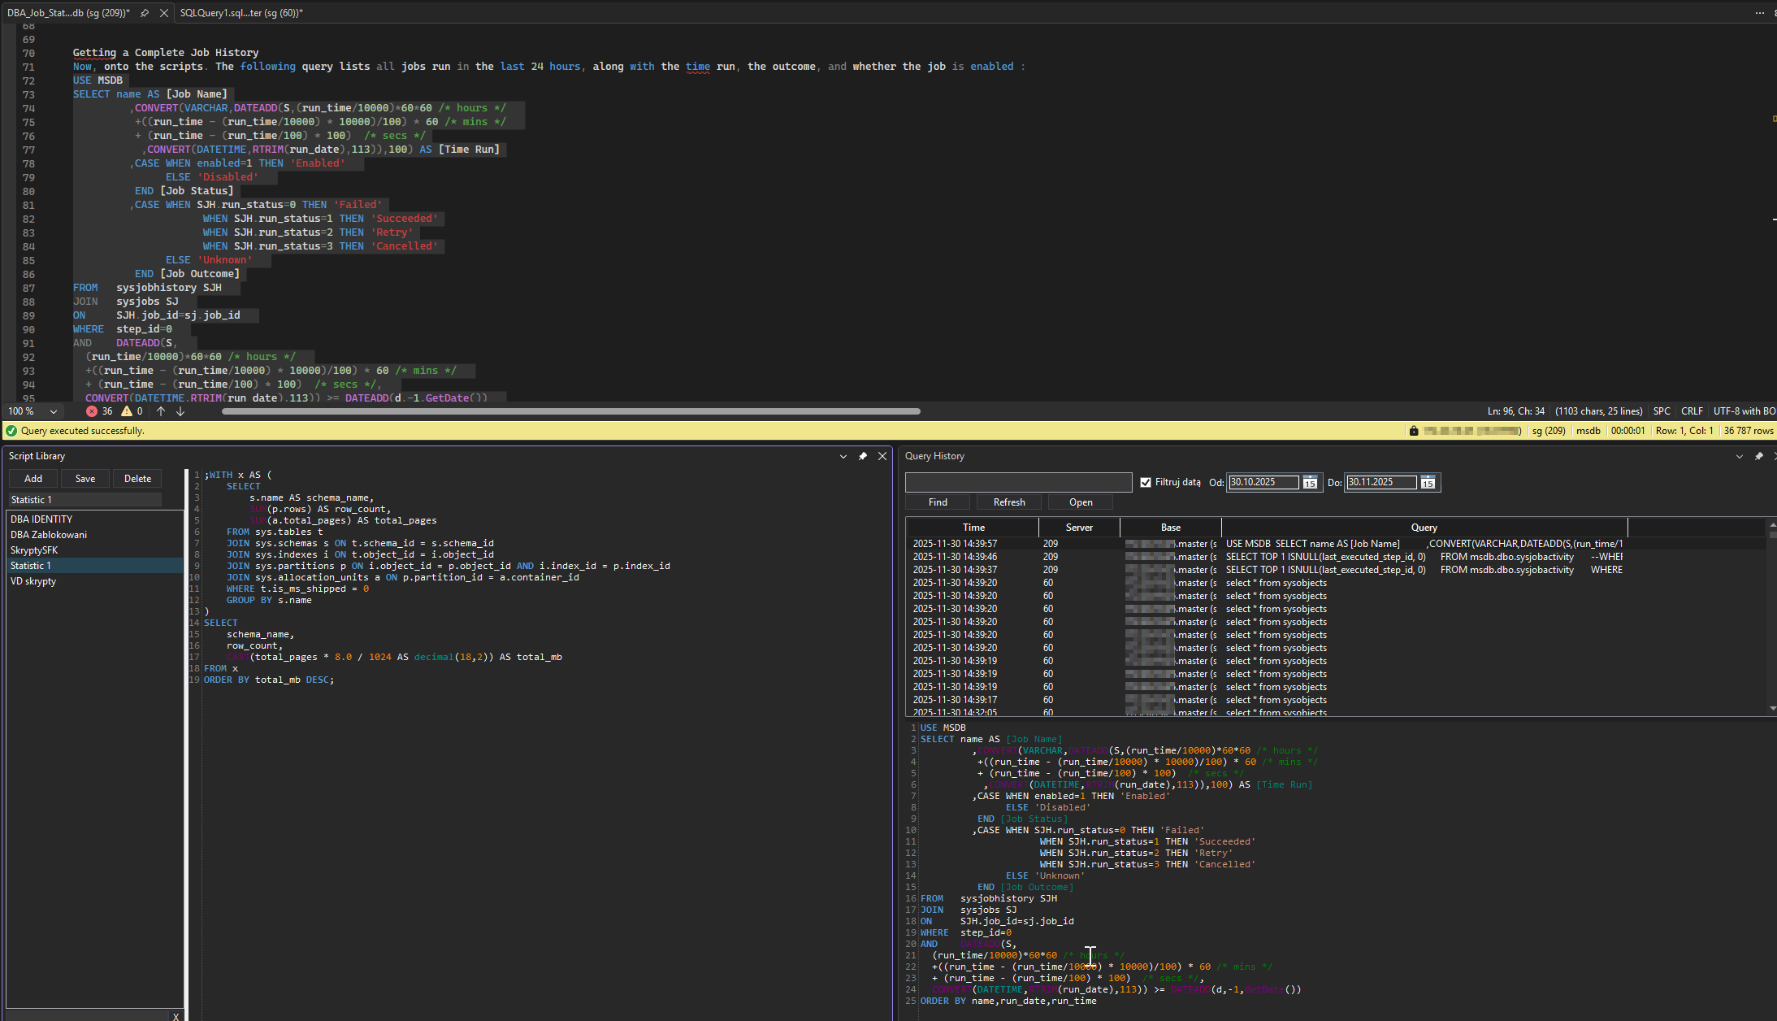Switch to the SQLQuery1.sql tab
The height and width of the screenshot is (1021, 1777).
pos(241,13)
